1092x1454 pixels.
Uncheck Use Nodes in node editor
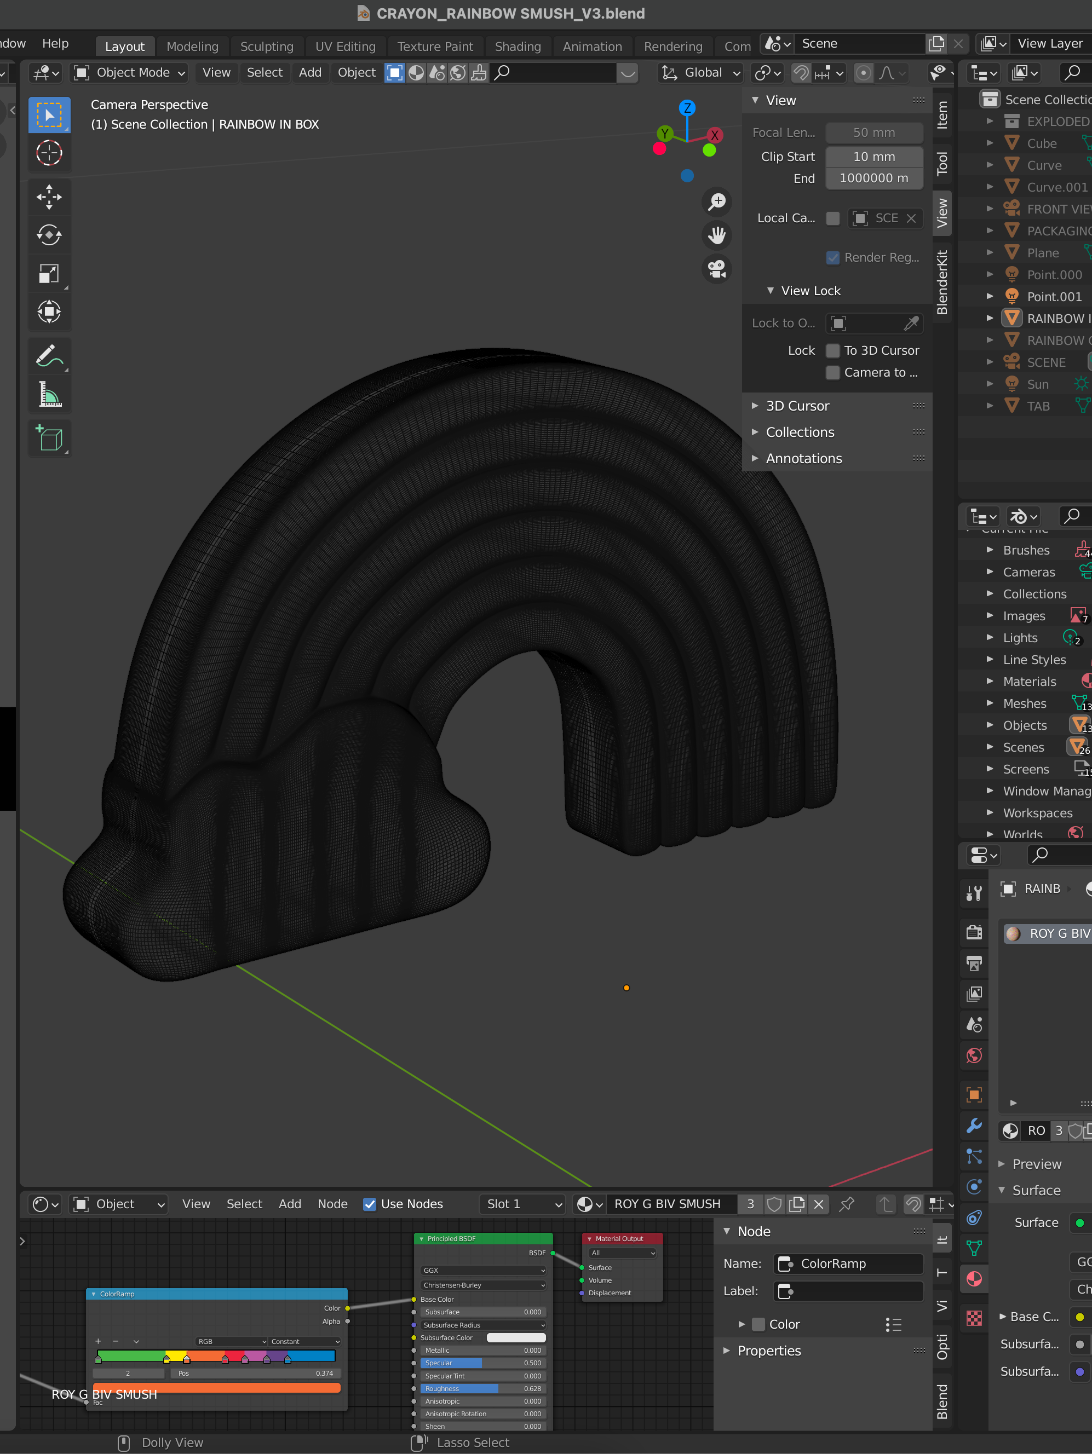point(370,1204)
